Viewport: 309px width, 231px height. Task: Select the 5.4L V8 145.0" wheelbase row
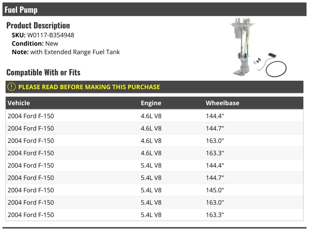(154, 190)
